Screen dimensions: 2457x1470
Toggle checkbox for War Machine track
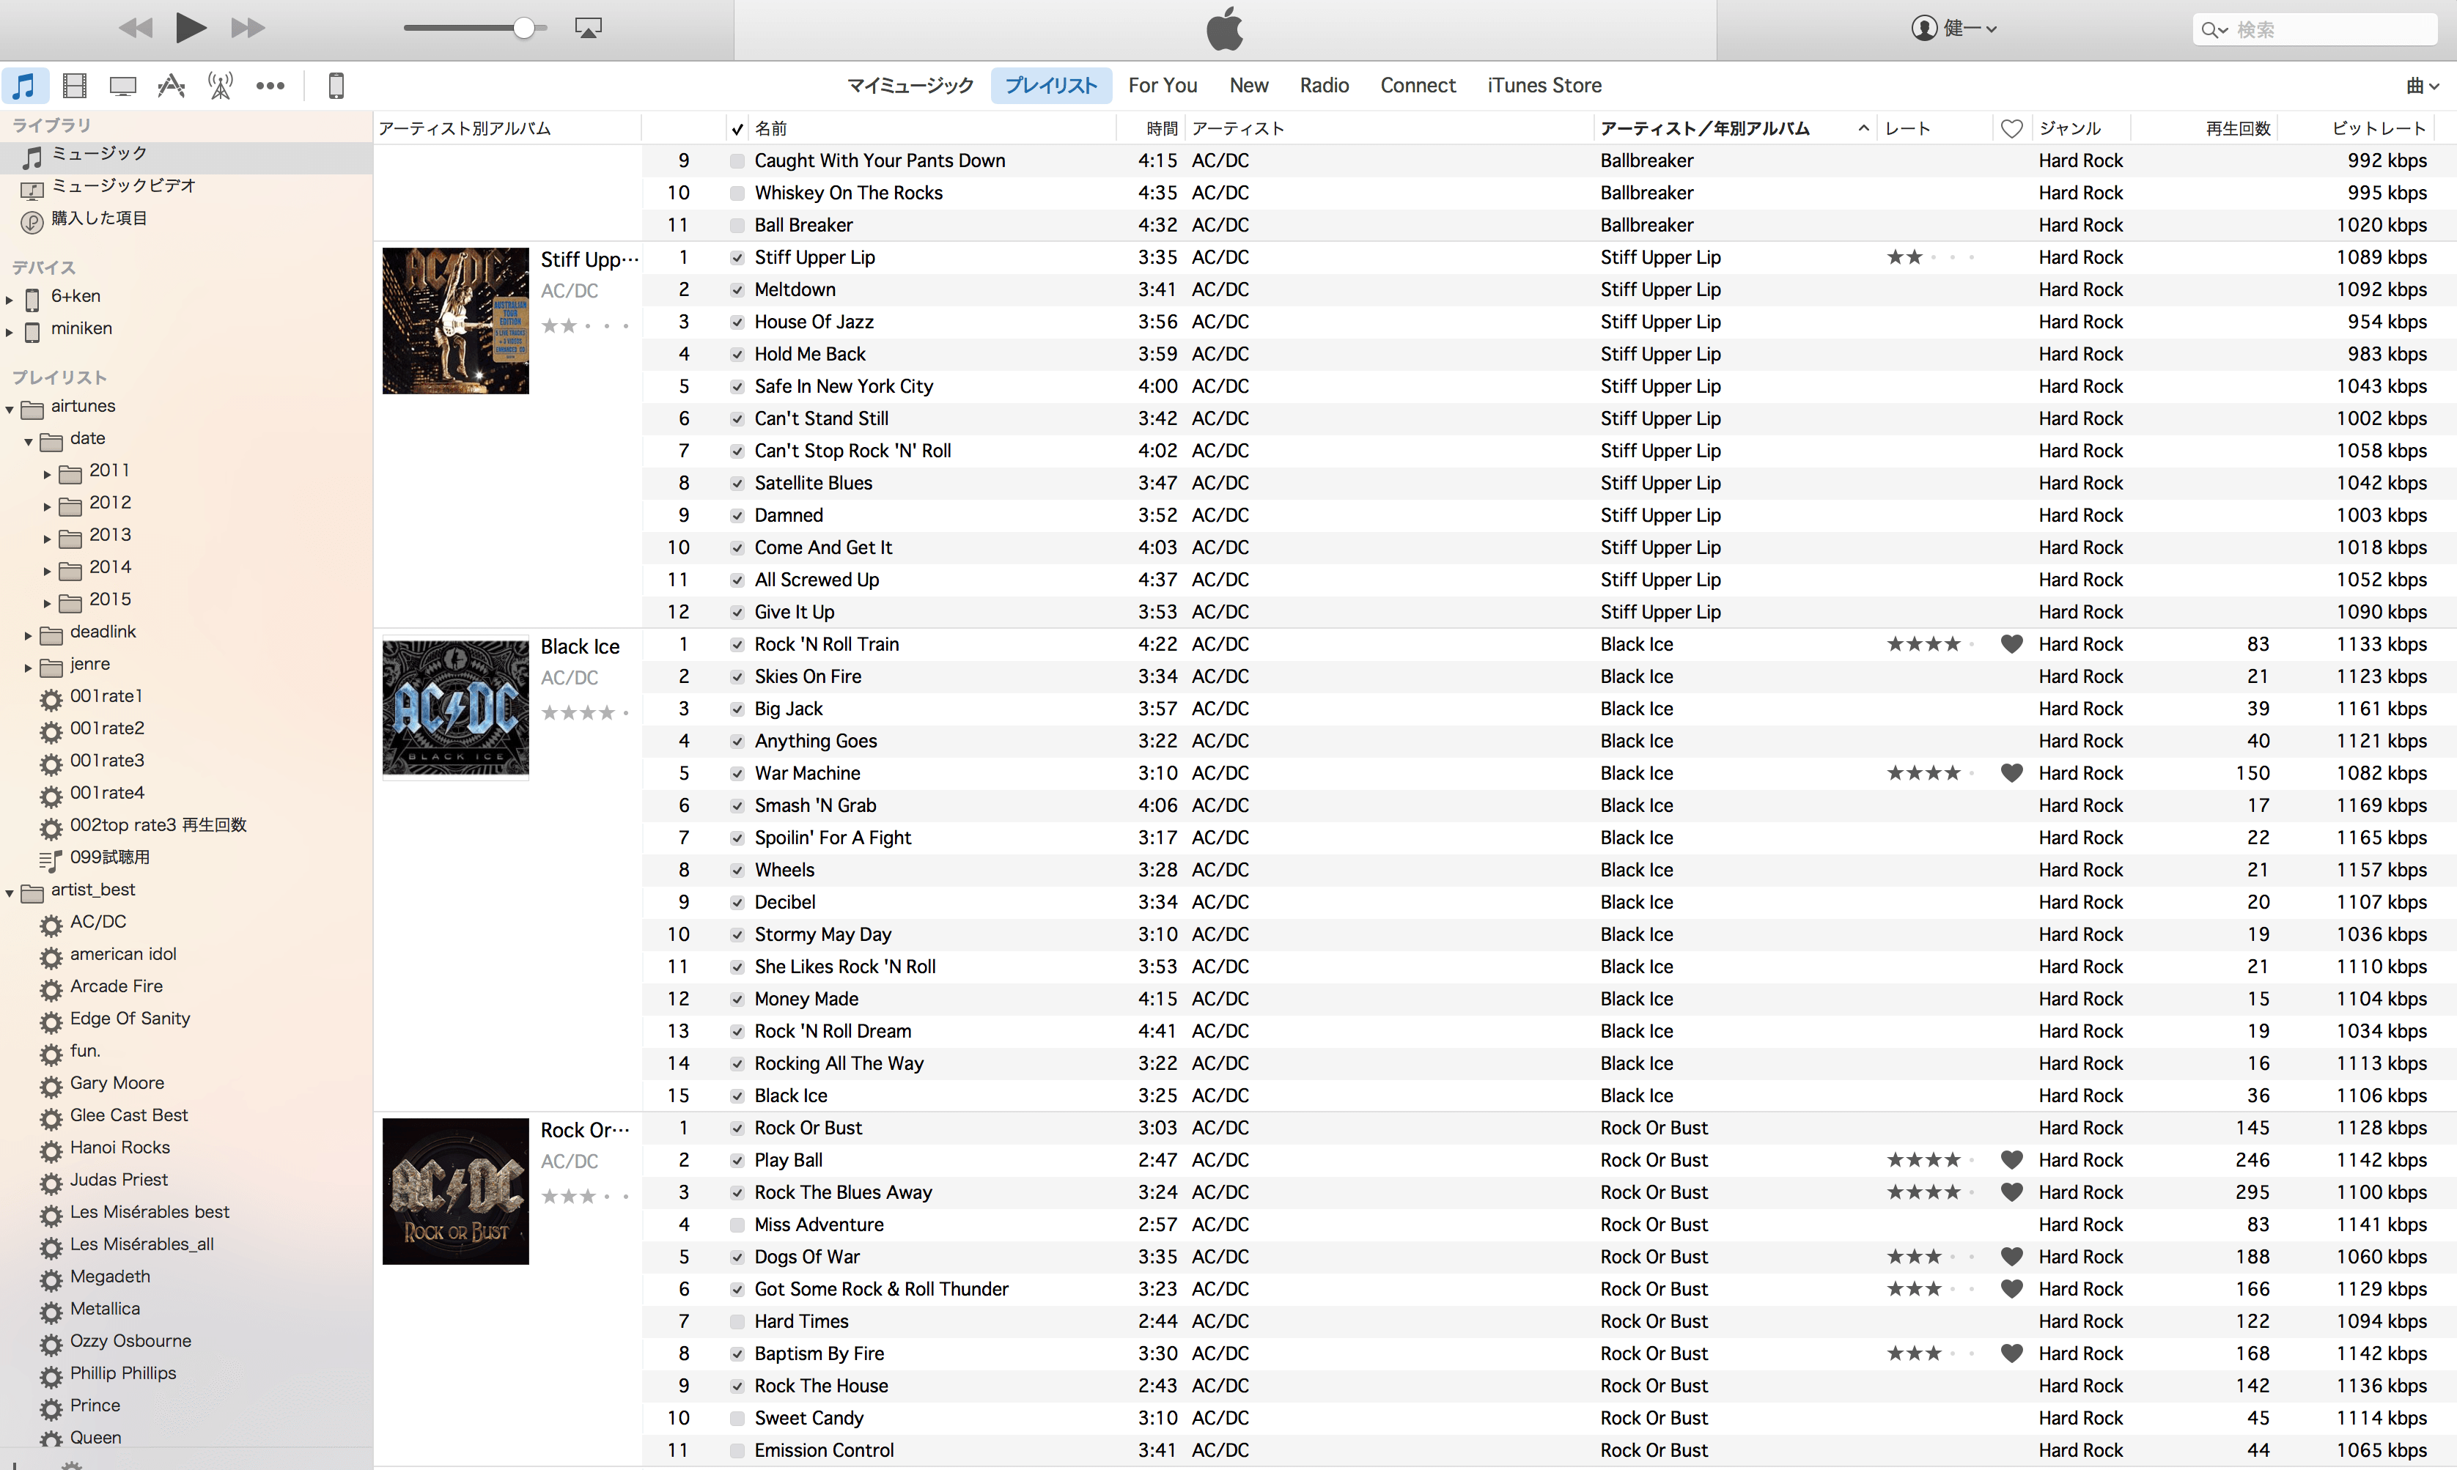coord(737,772)
